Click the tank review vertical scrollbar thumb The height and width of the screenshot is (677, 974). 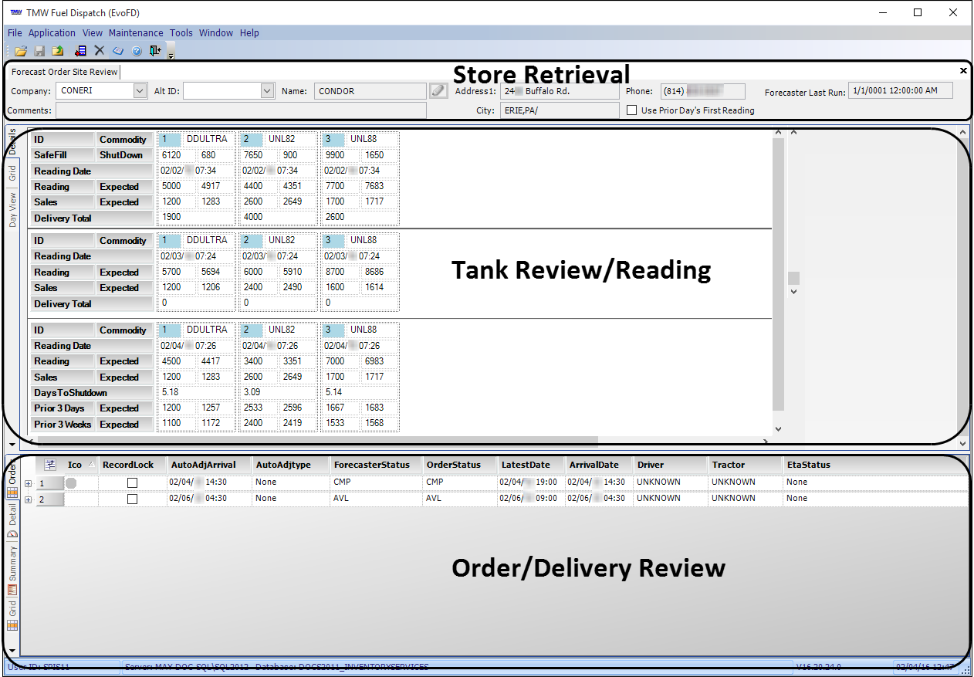[x=778, y=274]
